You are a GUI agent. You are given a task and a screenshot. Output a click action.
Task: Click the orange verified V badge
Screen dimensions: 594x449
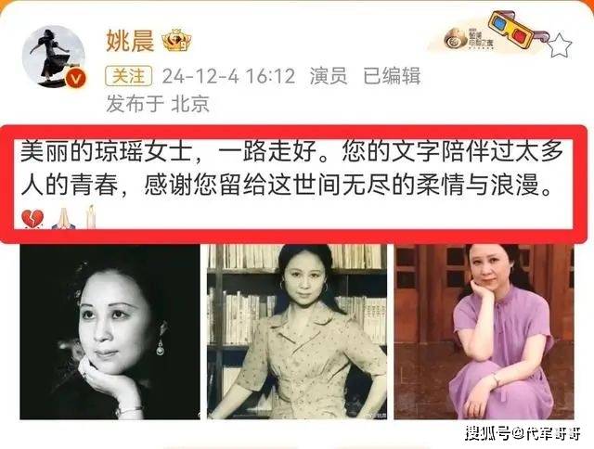(x=75, y=79)
